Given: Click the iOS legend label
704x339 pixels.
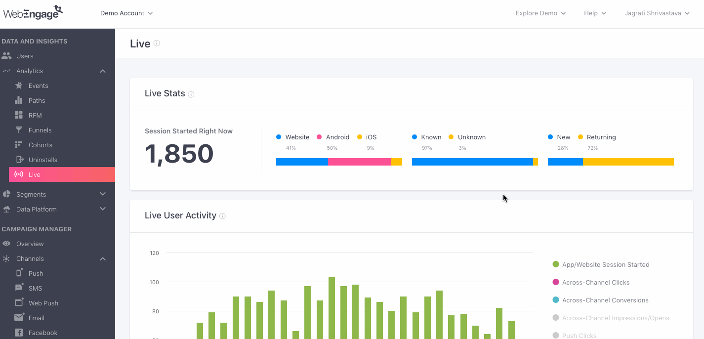Looking at the screenshot, I should click(x=372, y=137).
